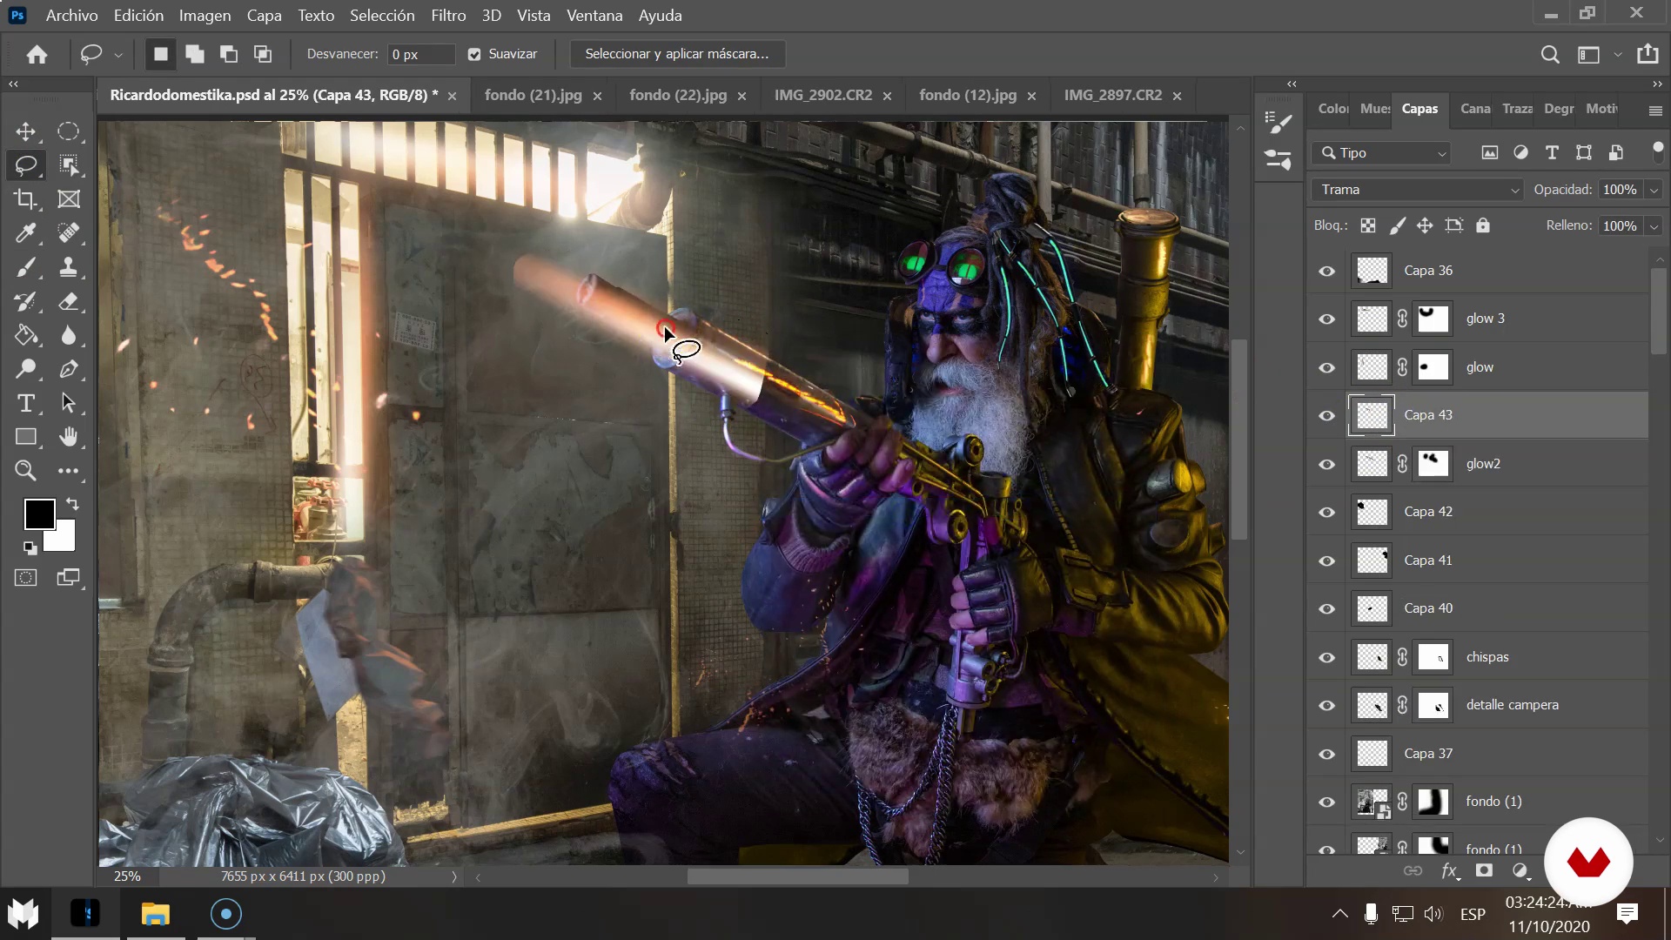The image size is (1671, 940).
Task: Open the Layers panel options menu
Action: coord(1655,111)
